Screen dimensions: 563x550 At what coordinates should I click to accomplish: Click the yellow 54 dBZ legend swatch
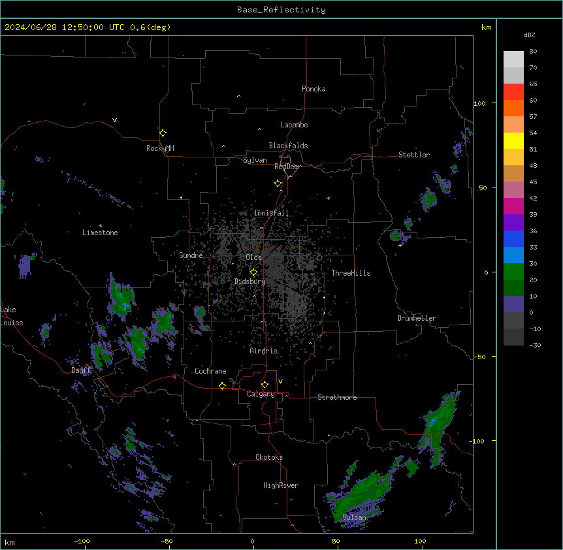click(x=513, y=141)
